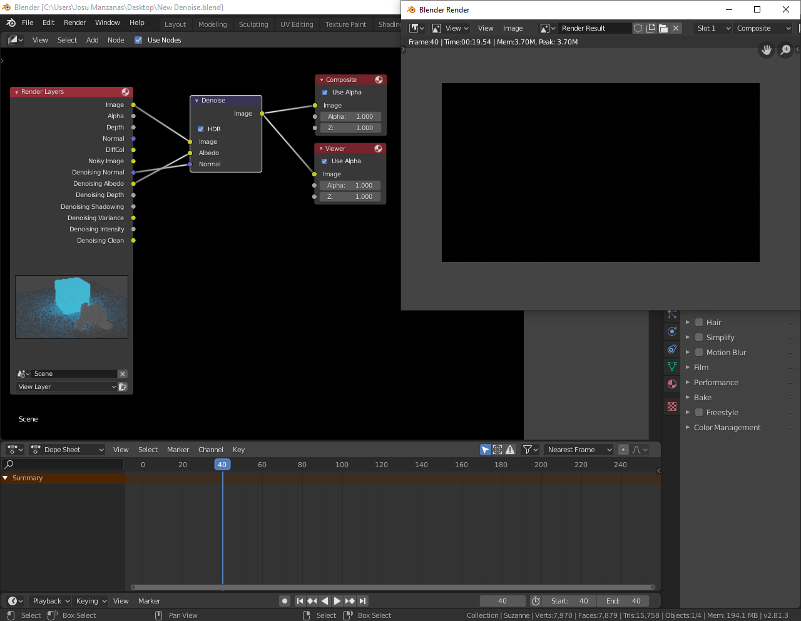Click the pan hand icon in render window
801x621 pixels.
point(767,50)
